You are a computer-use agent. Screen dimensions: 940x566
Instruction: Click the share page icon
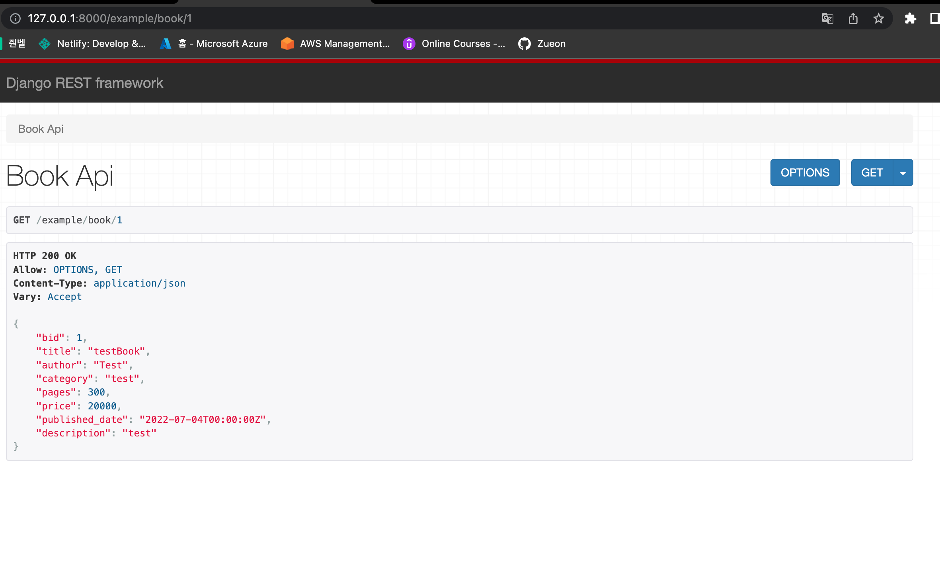click(853, 19)
